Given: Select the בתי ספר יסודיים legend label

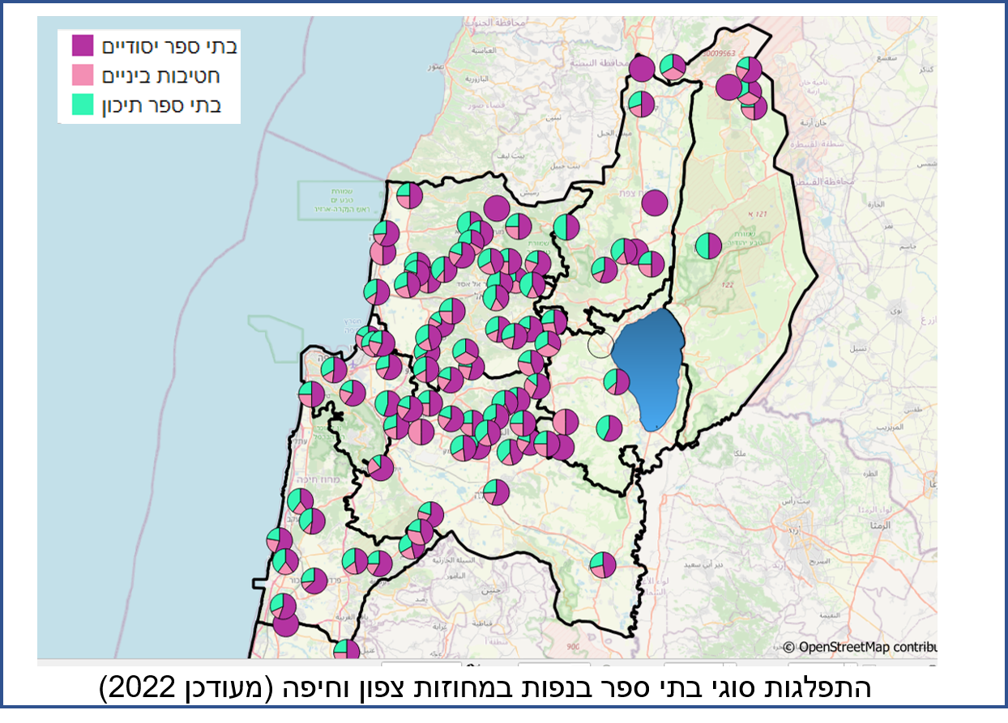Looking at the screenshot, I should (170, 45).
